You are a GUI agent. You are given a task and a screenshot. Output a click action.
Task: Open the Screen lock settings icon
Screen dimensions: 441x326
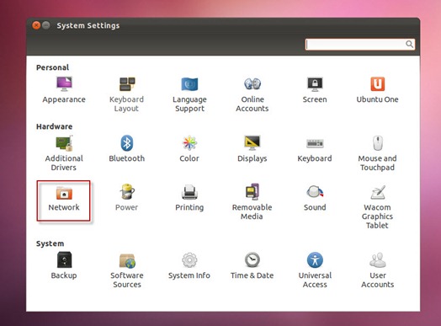coord(315,84)
